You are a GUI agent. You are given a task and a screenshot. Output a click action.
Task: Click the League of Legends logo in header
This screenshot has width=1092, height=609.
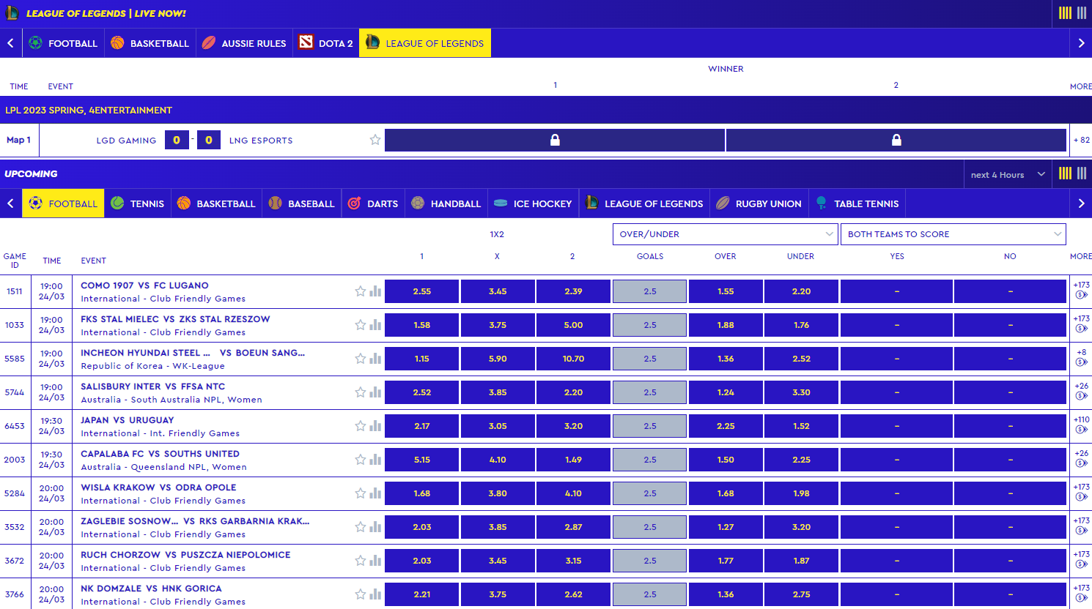point(12,13)
